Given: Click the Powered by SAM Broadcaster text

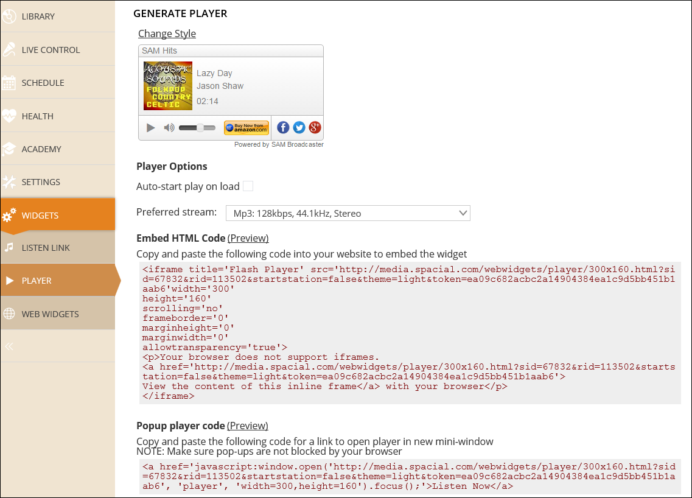Looking at the screenshot, I should pyautogui.click(x=279, y=144).
